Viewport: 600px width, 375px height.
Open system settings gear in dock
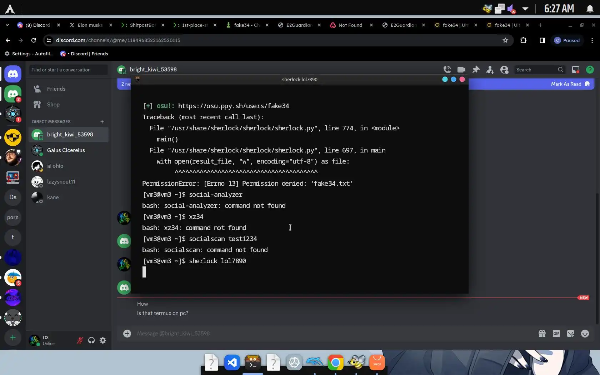click(x=294, y=363)
